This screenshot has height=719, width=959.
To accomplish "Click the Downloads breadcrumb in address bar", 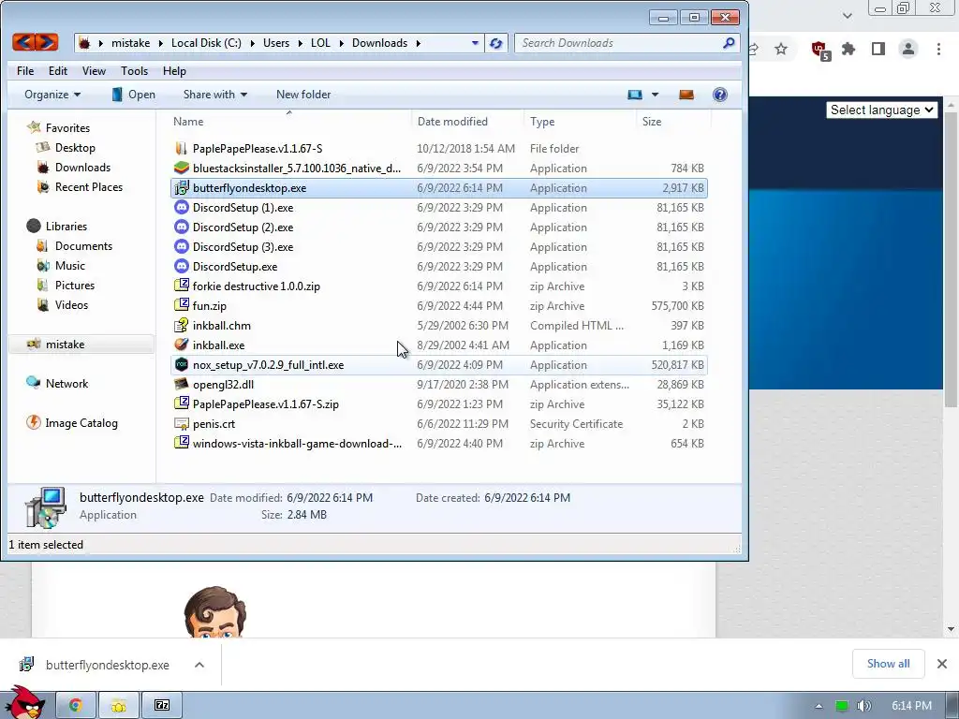I will pos(379,43).
